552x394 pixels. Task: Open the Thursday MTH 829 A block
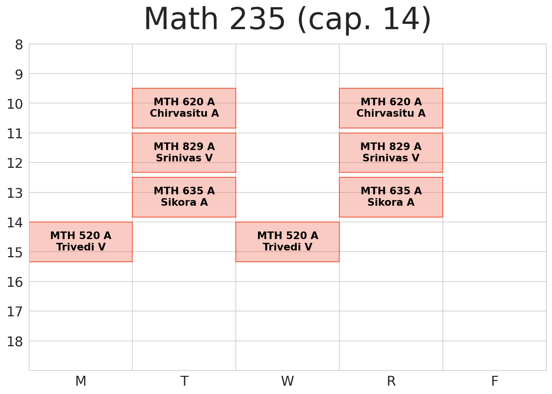(x=391, y=152)
